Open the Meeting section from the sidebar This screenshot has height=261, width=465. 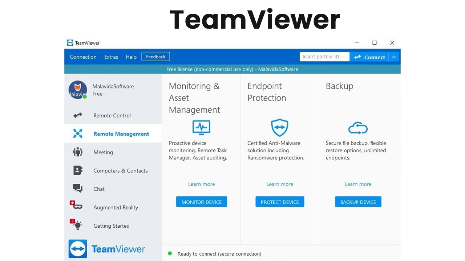(x=77, y=152)
